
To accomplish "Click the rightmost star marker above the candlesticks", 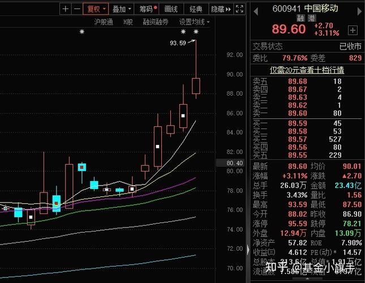I will point(195,32).
